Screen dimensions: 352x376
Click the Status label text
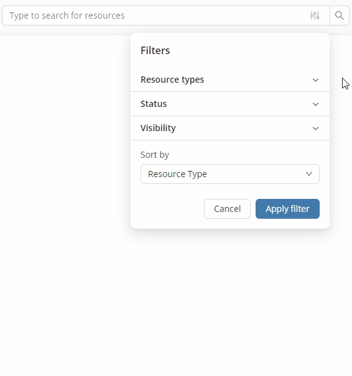pos(154,104)
